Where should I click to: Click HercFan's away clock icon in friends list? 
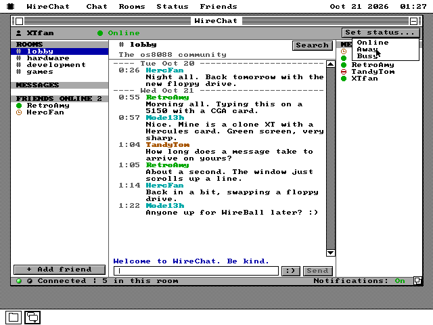[19, 112]
